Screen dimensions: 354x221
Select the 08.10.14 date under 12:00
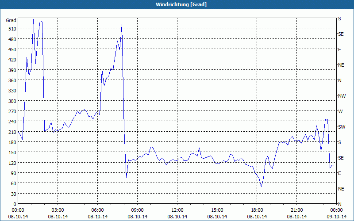(177, 217)
